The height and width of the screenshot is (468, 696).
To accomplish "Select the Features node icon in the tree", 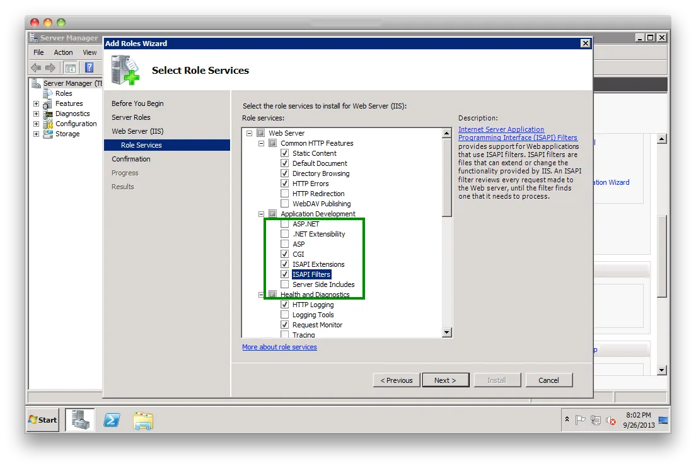I will coord(47,104).
